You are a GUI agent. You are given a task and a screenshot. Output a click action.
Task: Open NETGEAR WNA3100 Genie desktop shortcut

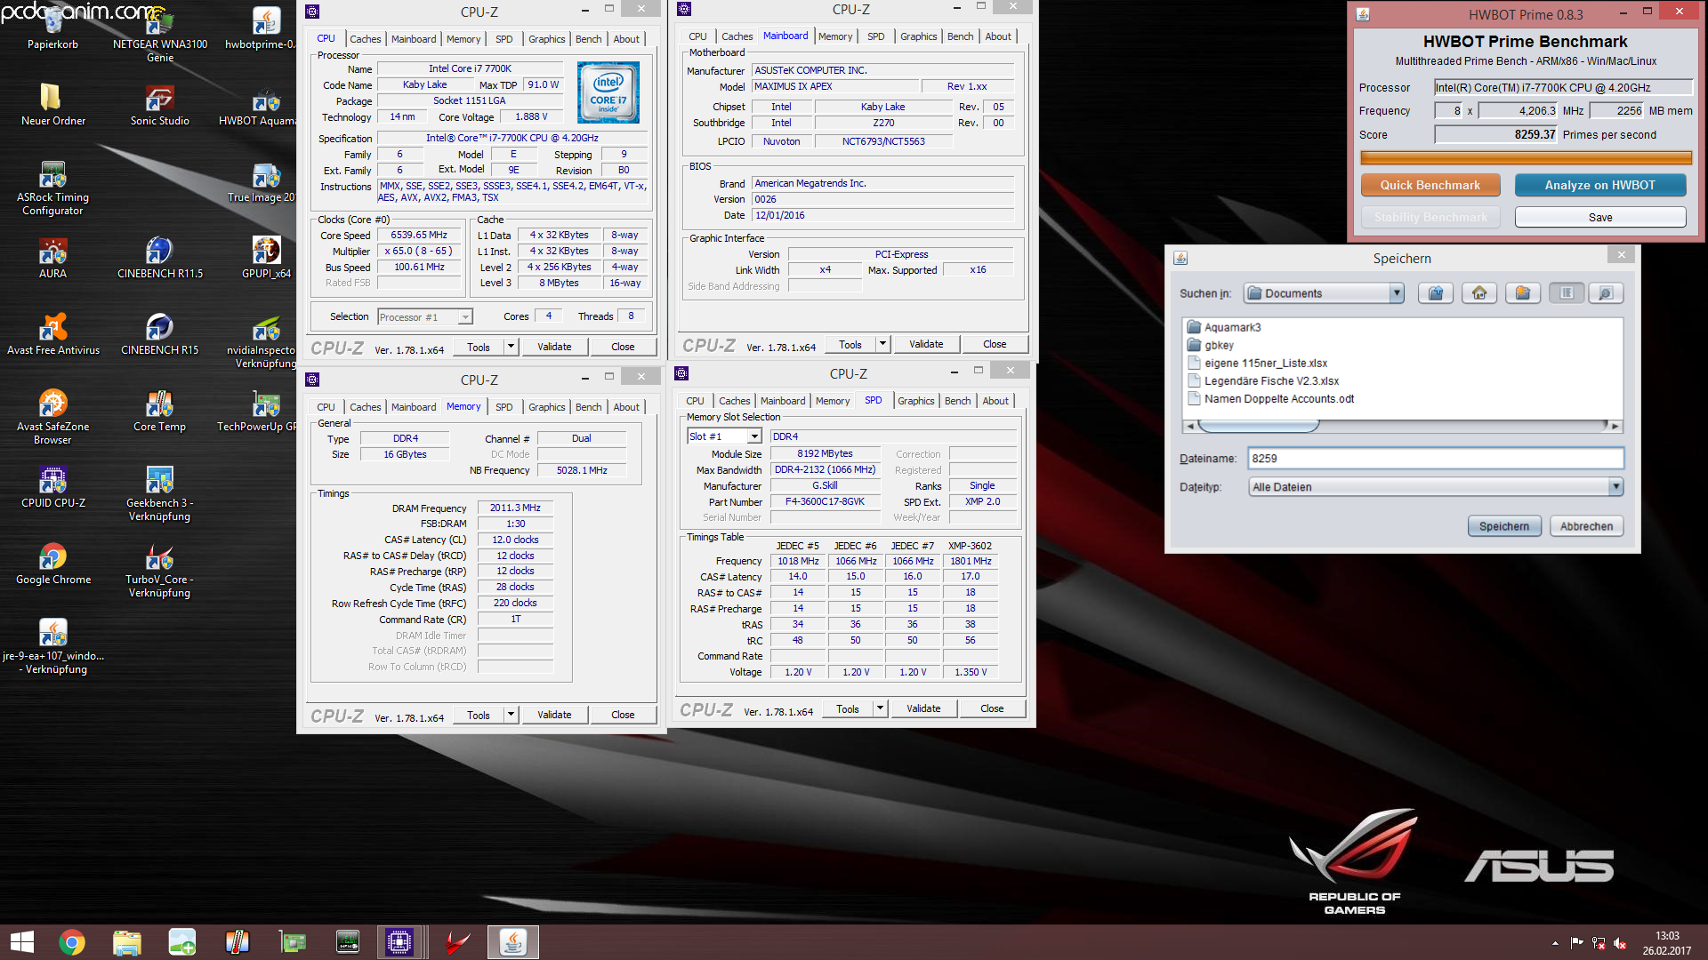160,34
